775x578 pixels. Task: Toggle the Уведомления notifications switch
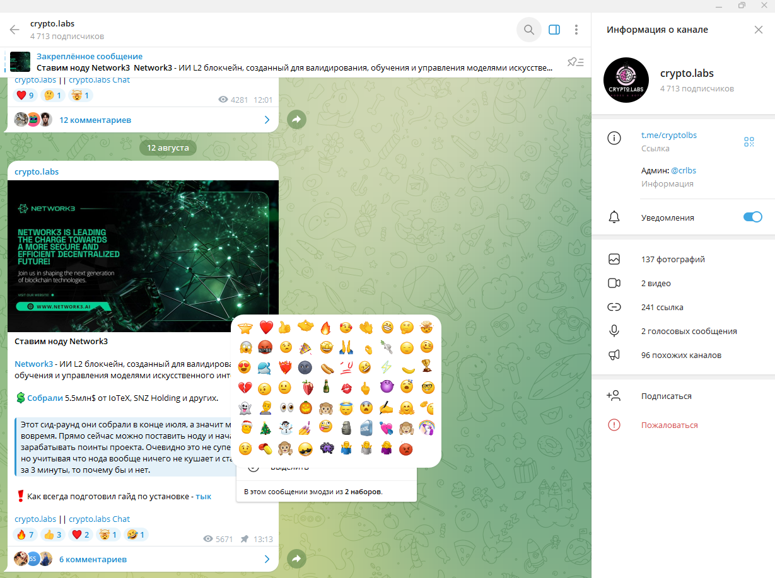coord(753,217)
